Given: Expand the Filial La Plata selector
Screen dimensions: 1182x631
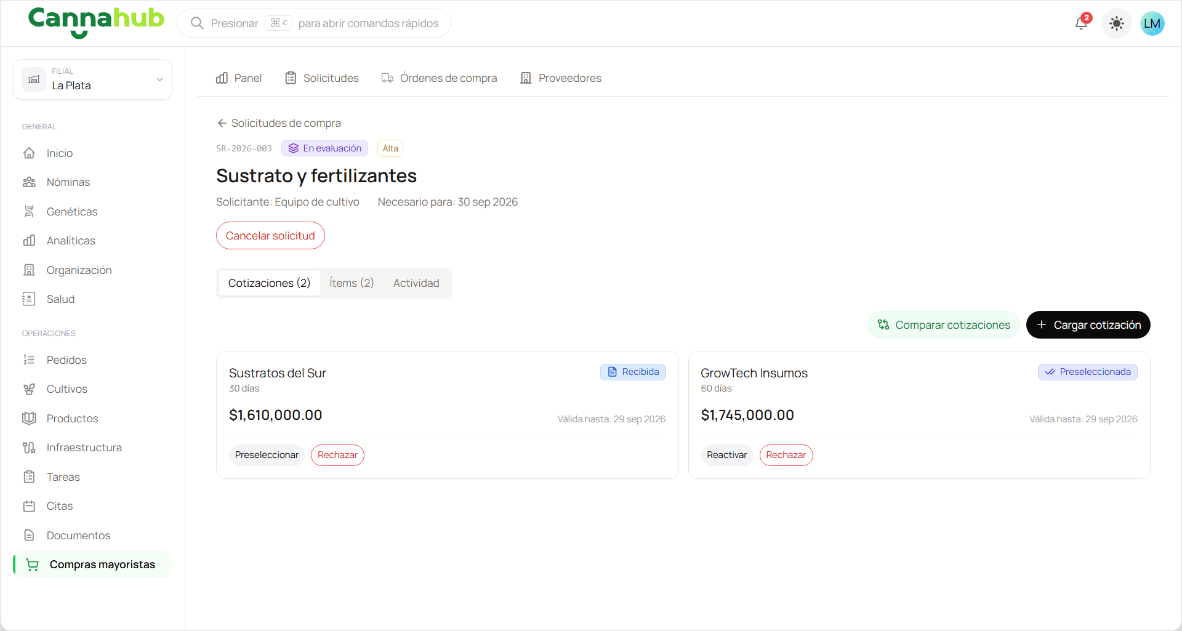Looking at the screenshot, I should click(93, 79).
